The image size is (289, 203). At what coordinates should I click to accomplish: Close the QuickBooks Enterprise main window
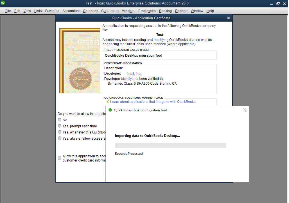285,3
